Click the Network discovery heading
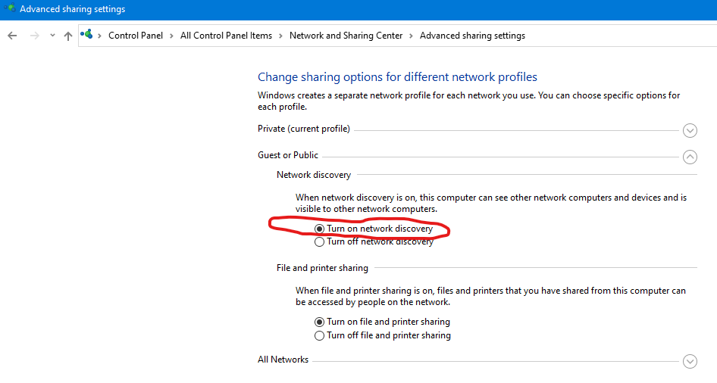 [314, 175]
